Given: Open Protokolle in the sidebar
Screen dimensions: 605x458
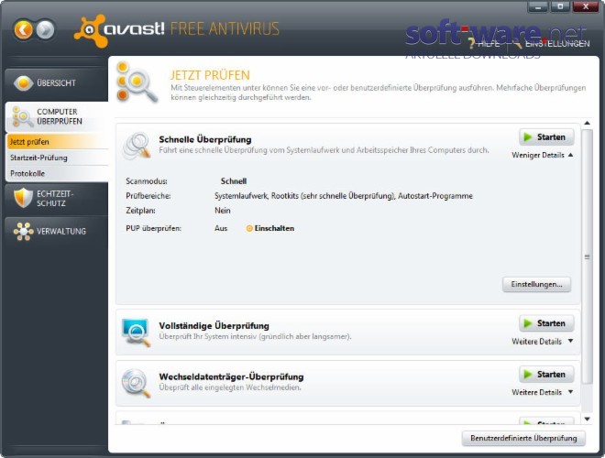Looking at the screenshot, I should [x=58, y=173].
